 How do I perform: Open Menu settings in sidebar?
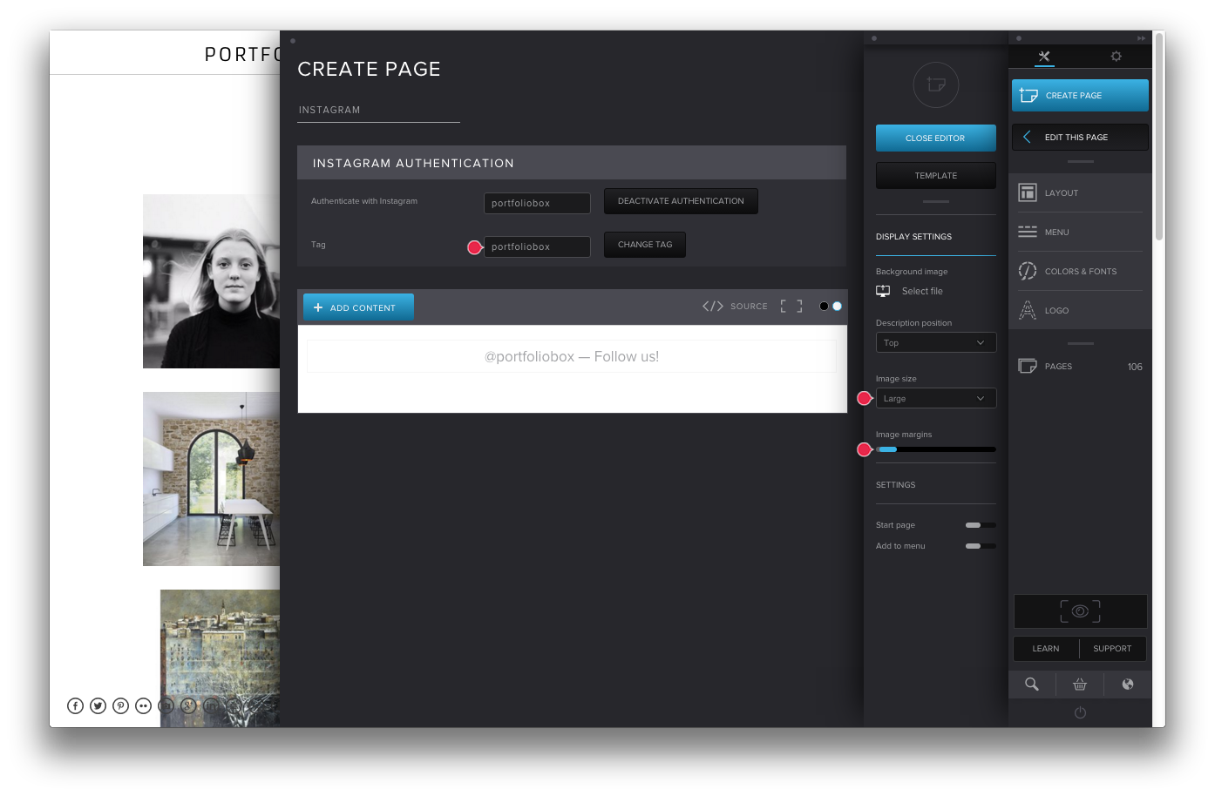tap(1080, 232)
